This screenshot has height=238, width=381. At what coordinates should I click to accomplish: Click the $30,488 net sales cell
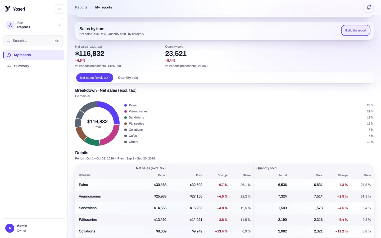160,185
